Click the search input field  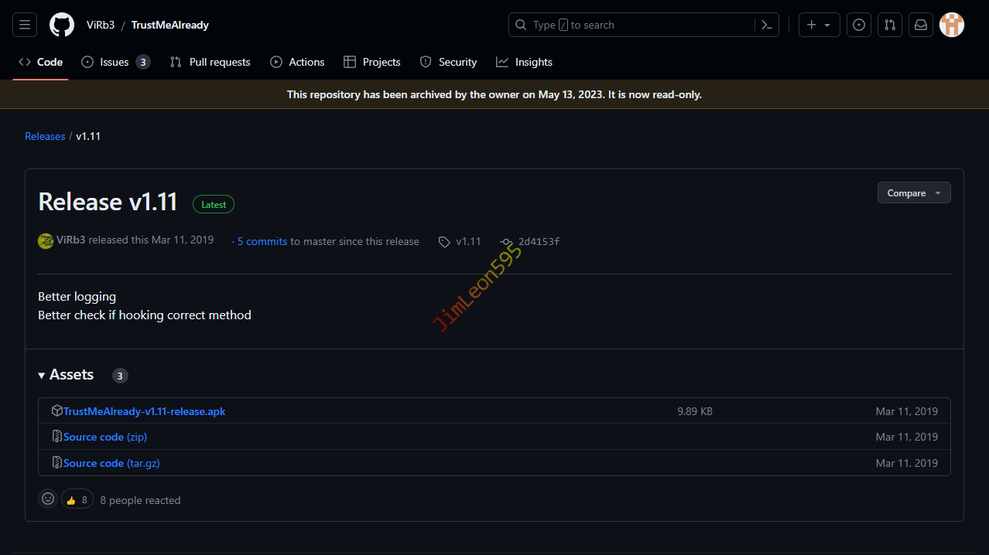(635, 25)
